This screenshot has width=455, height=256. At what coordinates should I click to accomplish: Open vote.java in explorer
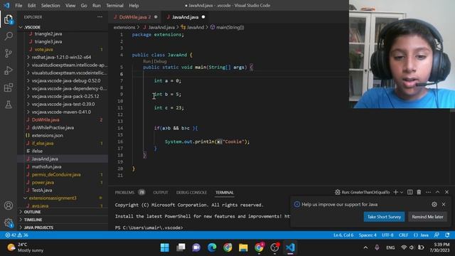pos(44,49)
